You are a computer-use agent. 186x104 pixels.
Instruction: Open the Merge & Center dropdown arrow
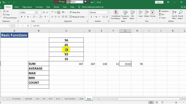pos(86,17)
